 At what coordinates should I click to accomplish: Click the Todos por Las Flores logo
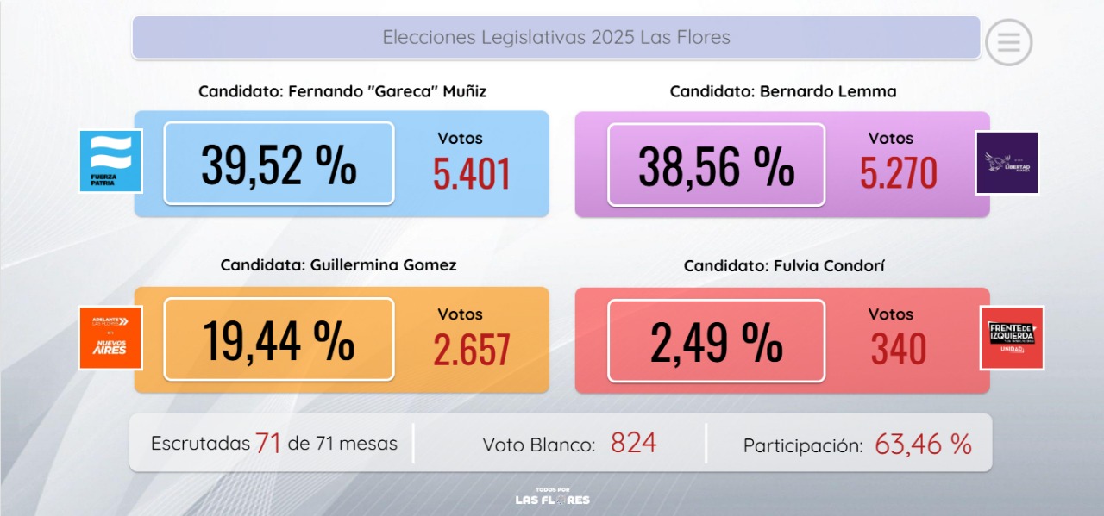click(x=552, y=496)
